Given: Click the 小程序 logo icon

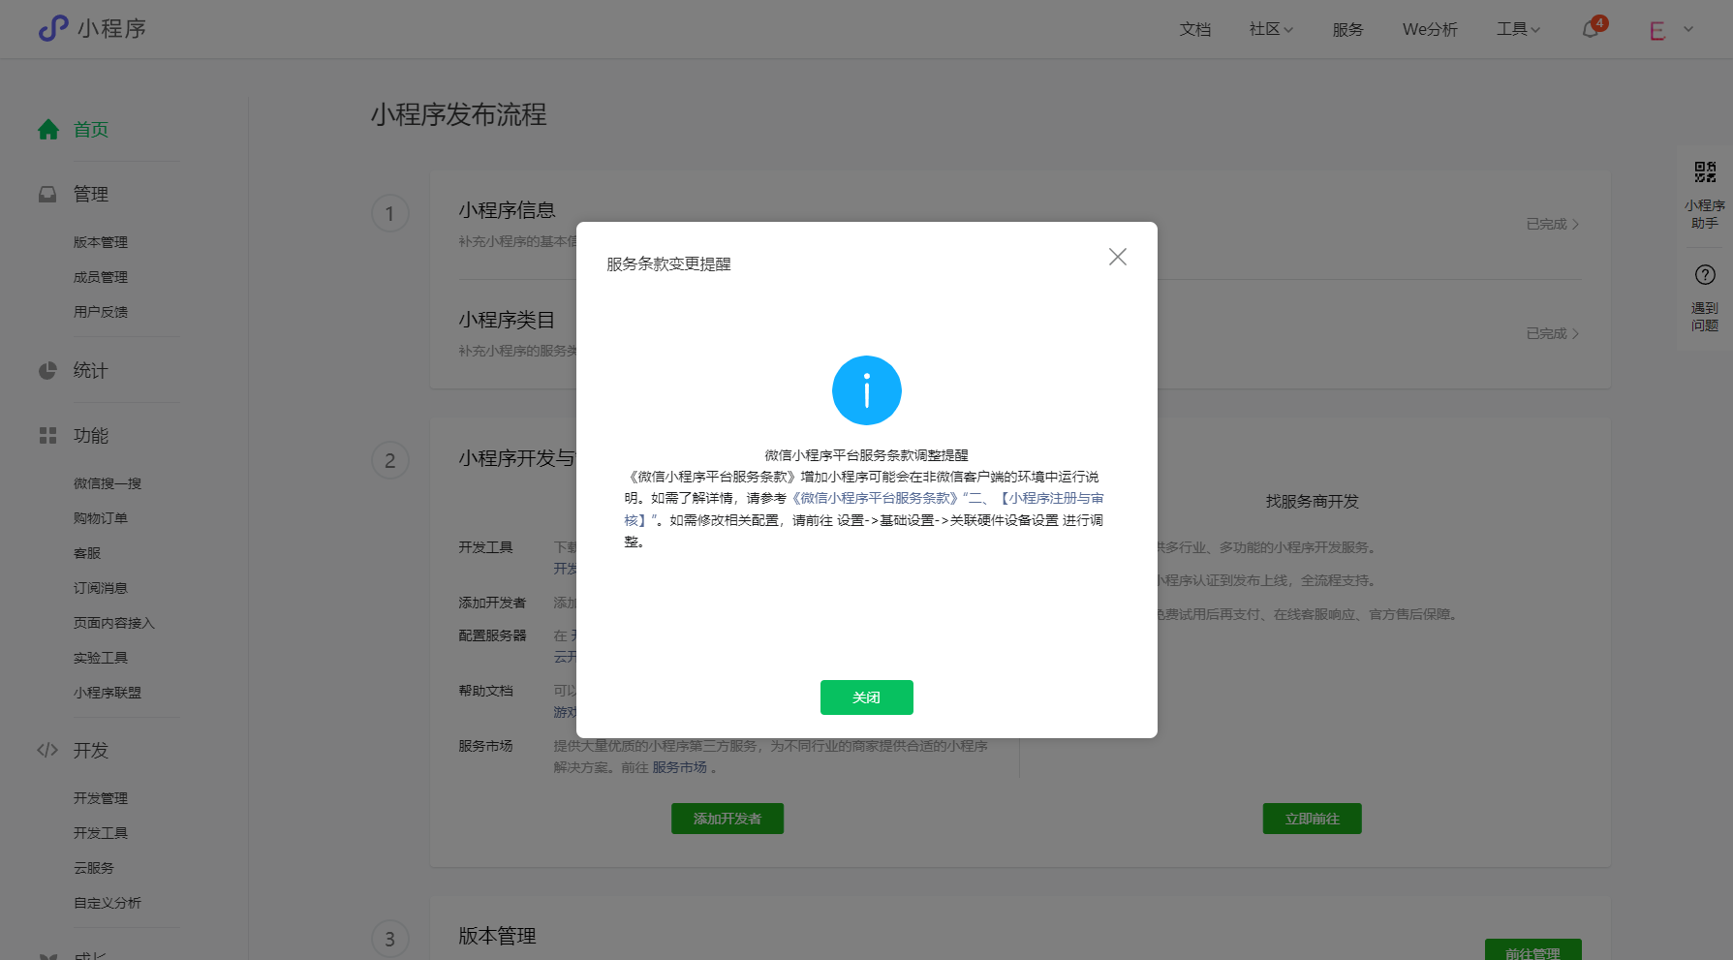Looking at the screenshot, I should (53, 28).
